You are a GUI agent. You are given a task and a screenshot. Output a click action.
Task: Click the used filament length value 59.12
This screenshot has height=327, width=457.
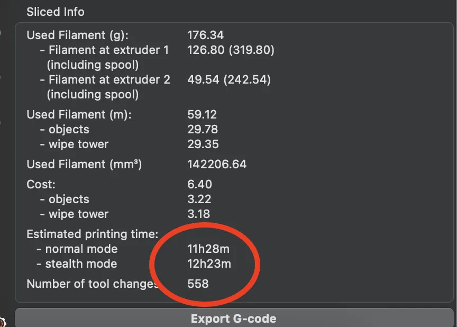point(202,115)
